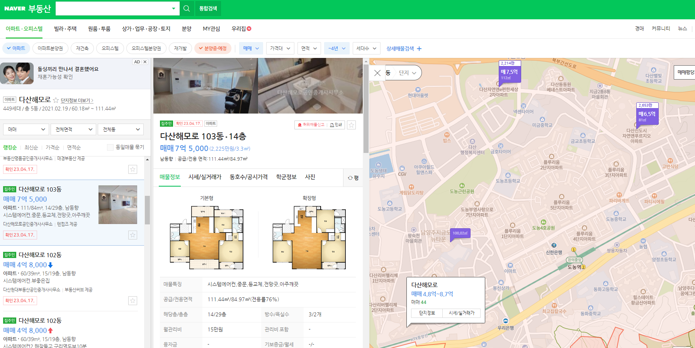Open the 면적 area filter dropdown

[x=309, y=48]
